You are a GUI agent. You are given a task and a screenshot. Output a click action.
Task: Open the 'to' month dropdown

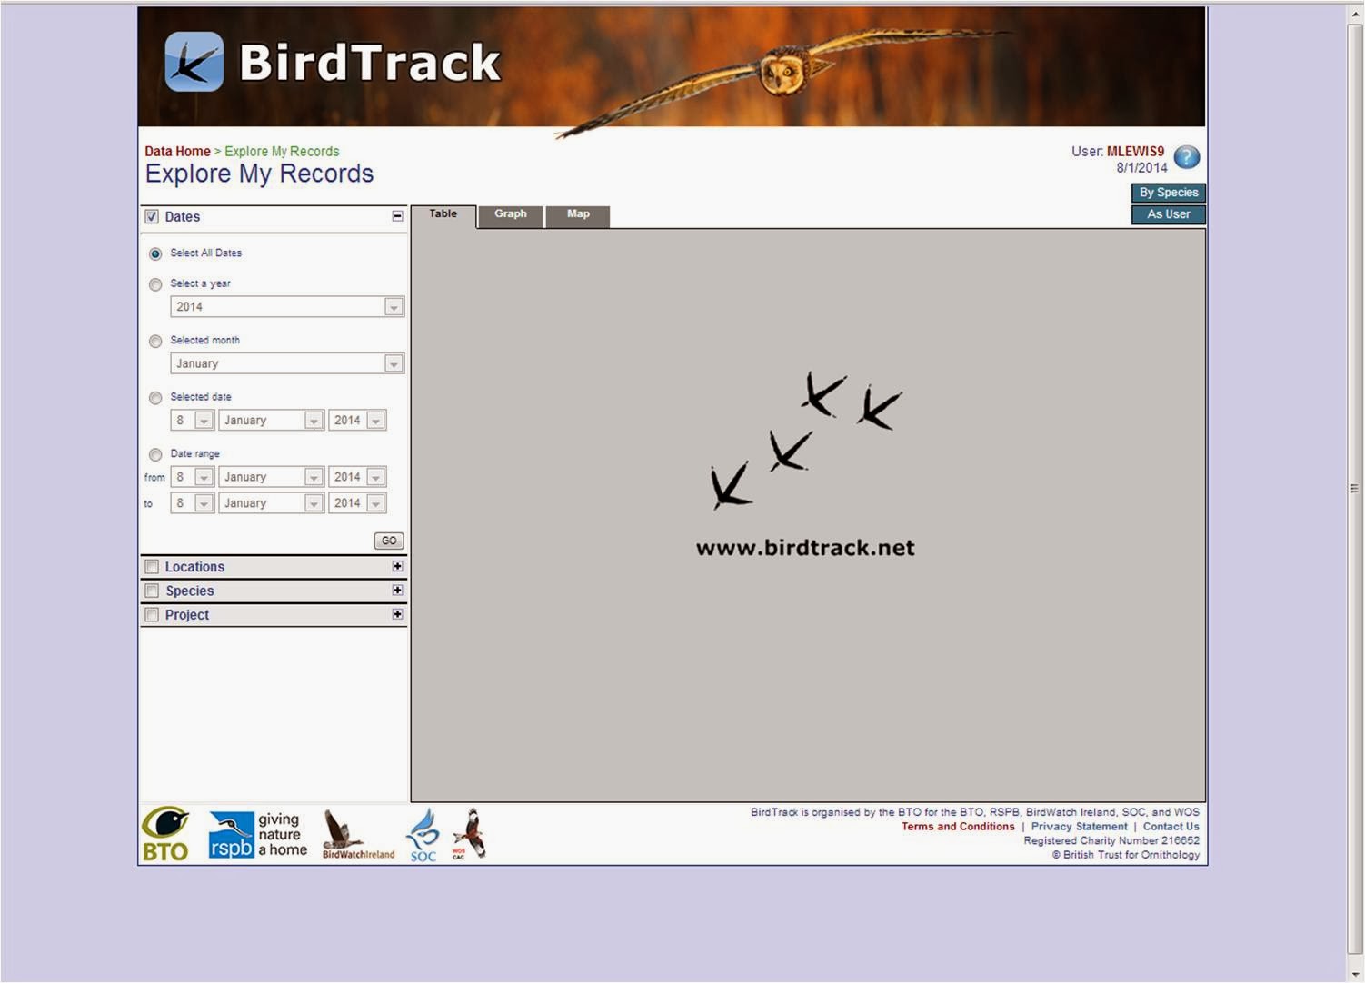coord(272,503)
